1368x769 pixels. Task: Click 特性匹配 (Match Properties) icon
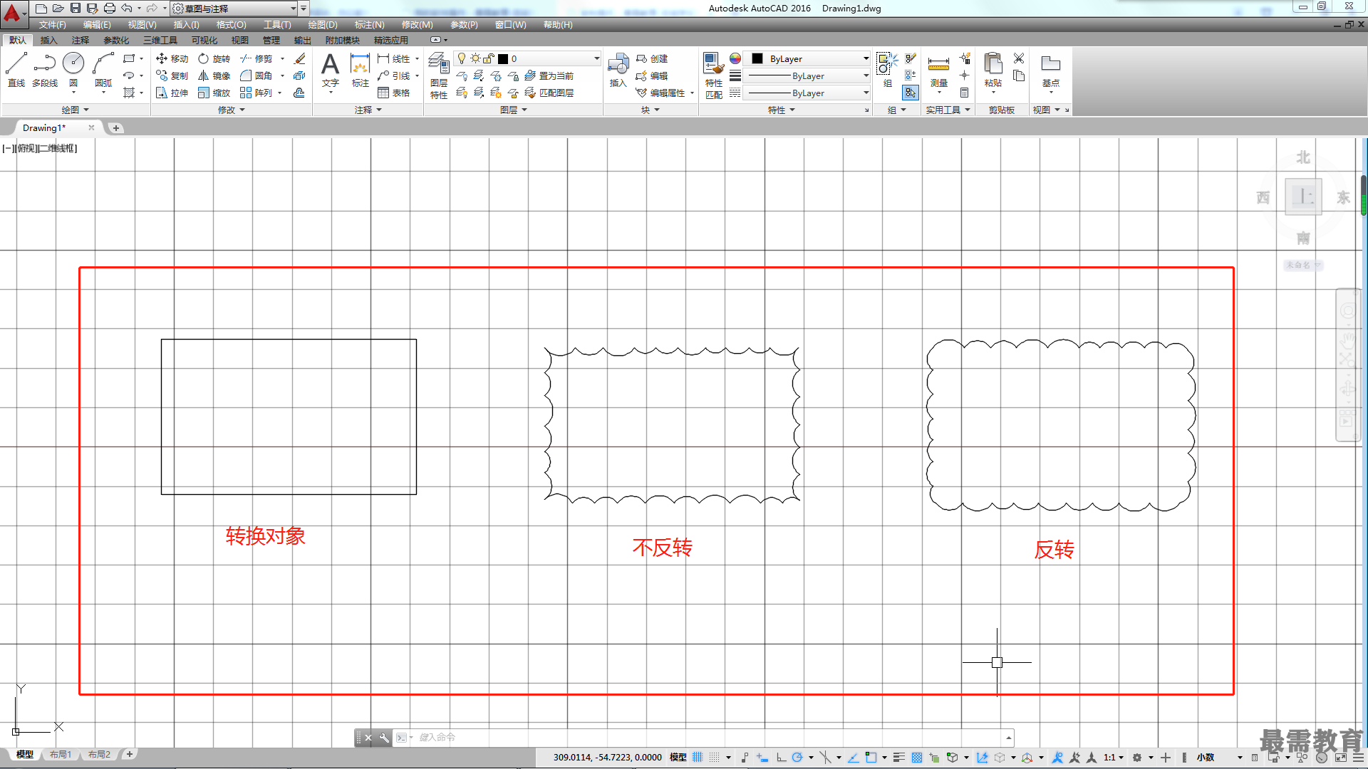click(713, 75)
